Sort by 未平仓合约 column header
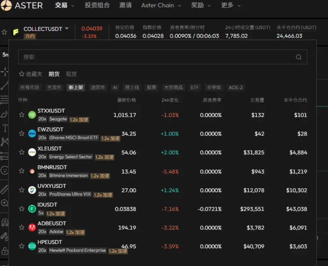This screenshot has height=266, width=328. coord(295,100)
